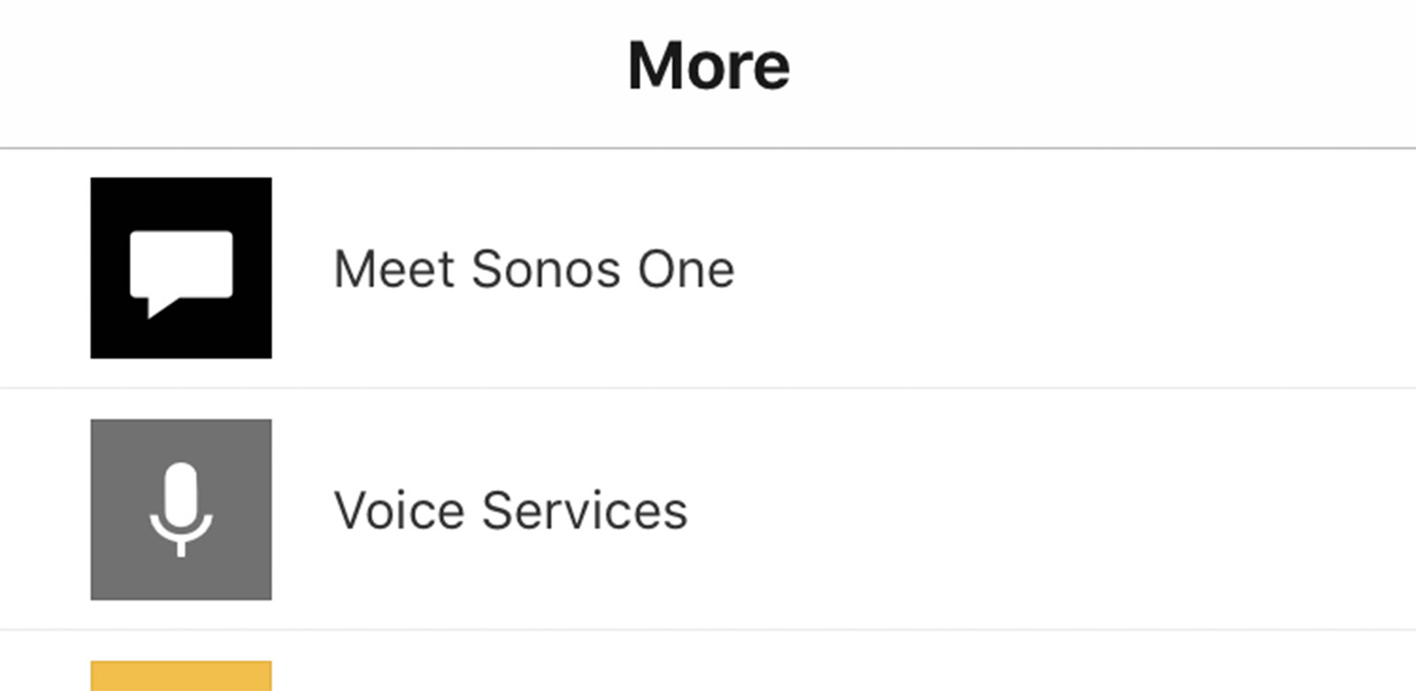Tap the word "Services" in the second row
The width and height of the screenshot is (1416, 691).
584,511
